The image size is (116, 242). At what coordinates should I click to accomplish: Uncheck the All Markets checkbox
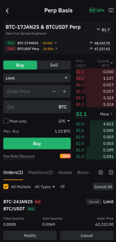coord(6,186)
